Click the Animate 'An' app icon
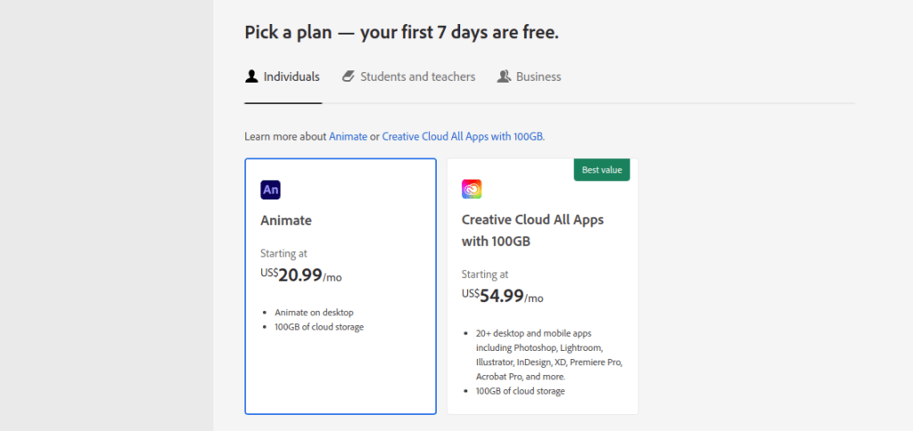 pos(271,190)
